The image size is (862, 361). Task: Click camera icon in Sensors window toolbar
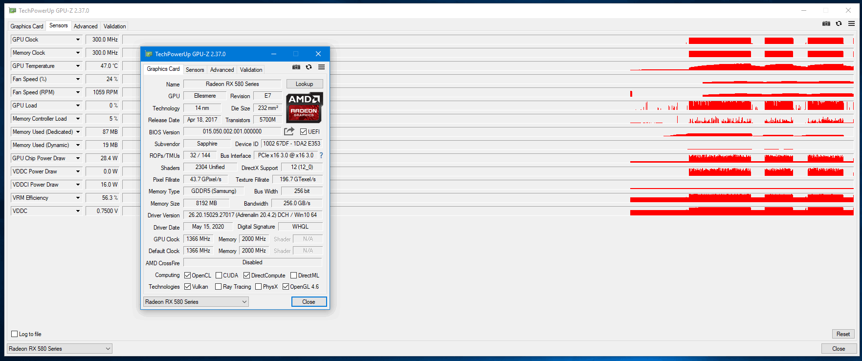click(826, 23)
